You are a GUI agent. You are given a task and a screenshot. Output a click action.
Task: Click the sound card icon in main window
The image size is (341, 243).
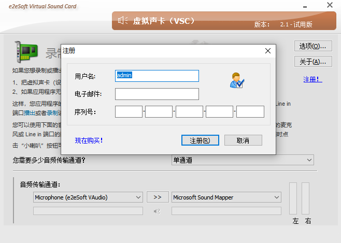pos(26,52)
